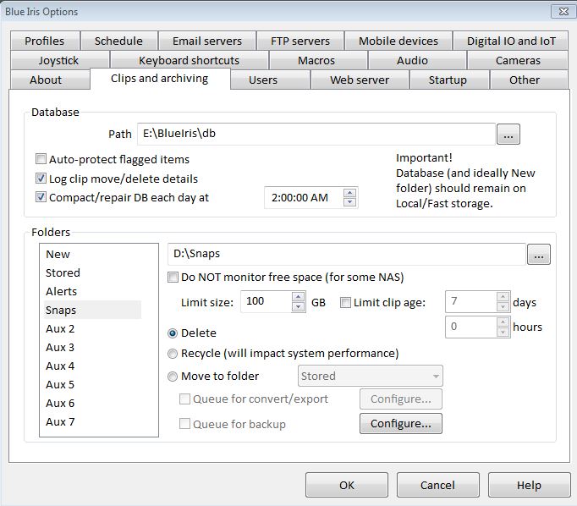This screenshot has height=506, width=577.
Task: Select Aux 2 folder entry
Action: click(x=92, y=328)
